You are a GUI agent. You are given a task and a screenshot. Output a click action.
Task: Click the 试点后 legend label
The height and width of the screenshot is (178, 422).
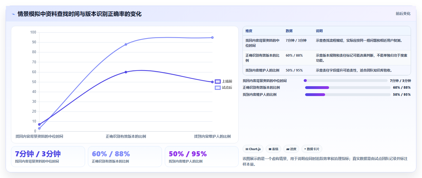point(227,88)
